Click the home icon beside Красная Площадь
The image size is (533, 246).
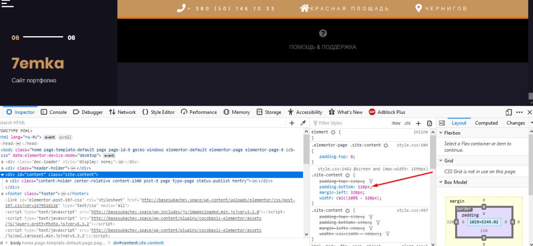point(305,8)
